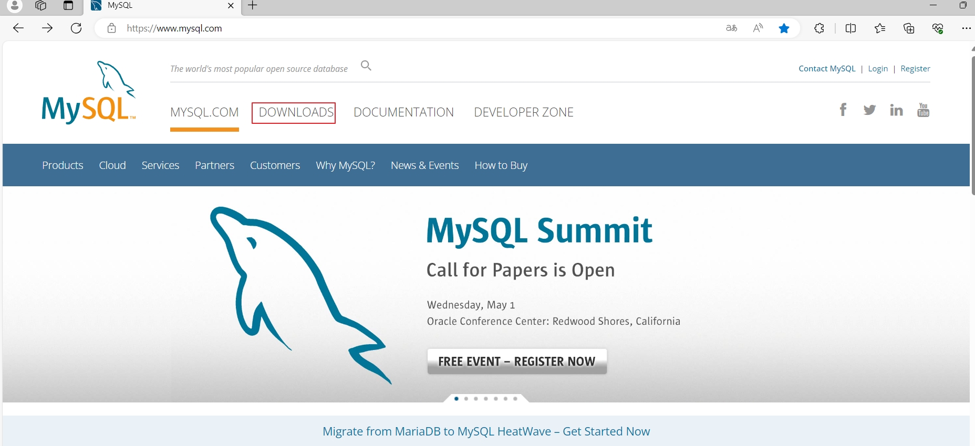Viewport: 975px width, 446px height.
Task: Click the MySQL dolphin logo
Action: point(89,92)
